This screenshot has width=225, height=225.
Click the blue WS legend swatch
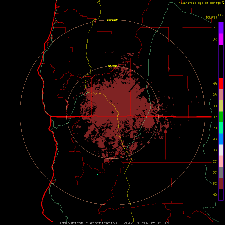[221, 139]
